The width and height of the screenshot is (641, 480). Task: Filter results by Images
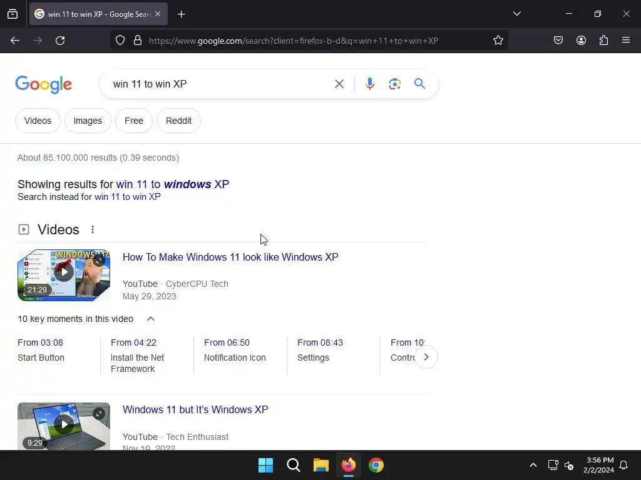88,121
